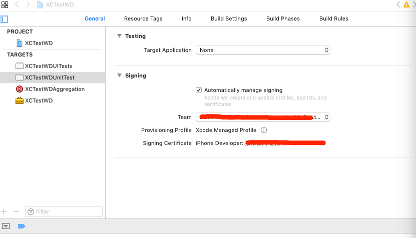The height and width of the screenshot is (238, 416).
Task: Switch to the Build Settings tab
Action: click(x=229, y=18)
